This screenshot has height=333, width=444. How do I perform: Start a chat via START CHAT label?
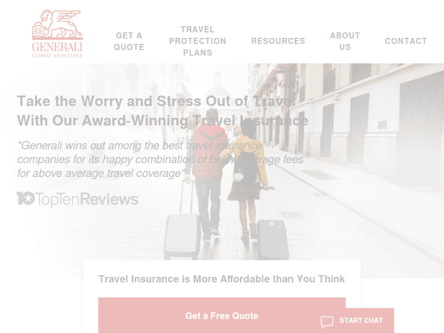coord(361,321)
